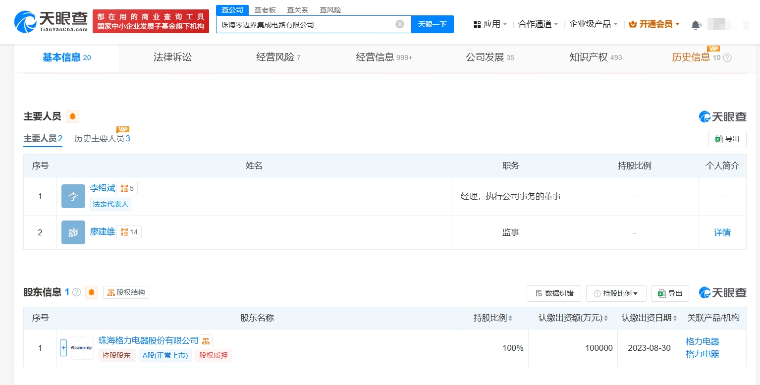Expand the 应用 menu in header

490,24
